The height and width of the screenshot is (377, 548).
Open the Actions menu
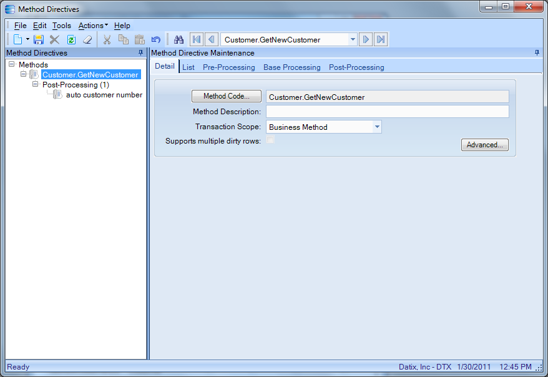pyautogui.click(x=93, y=26)
